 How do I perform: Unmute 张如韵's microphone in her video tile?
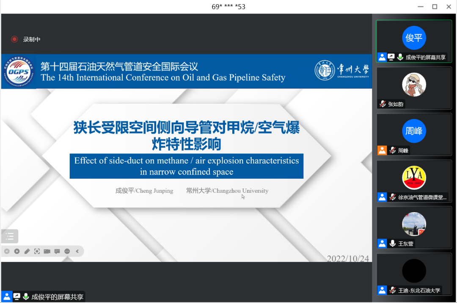(x=384, y=104)
